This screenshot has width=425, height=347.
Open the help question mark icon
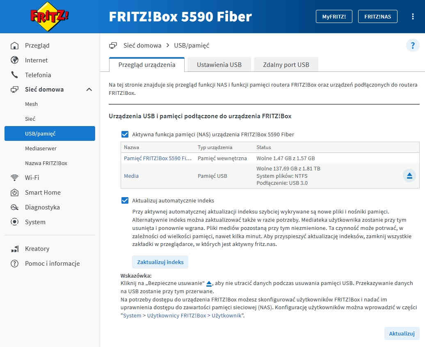413,45
